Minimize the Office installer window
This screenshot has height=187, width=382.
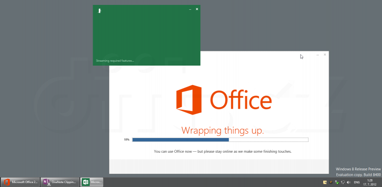point(317,55)
